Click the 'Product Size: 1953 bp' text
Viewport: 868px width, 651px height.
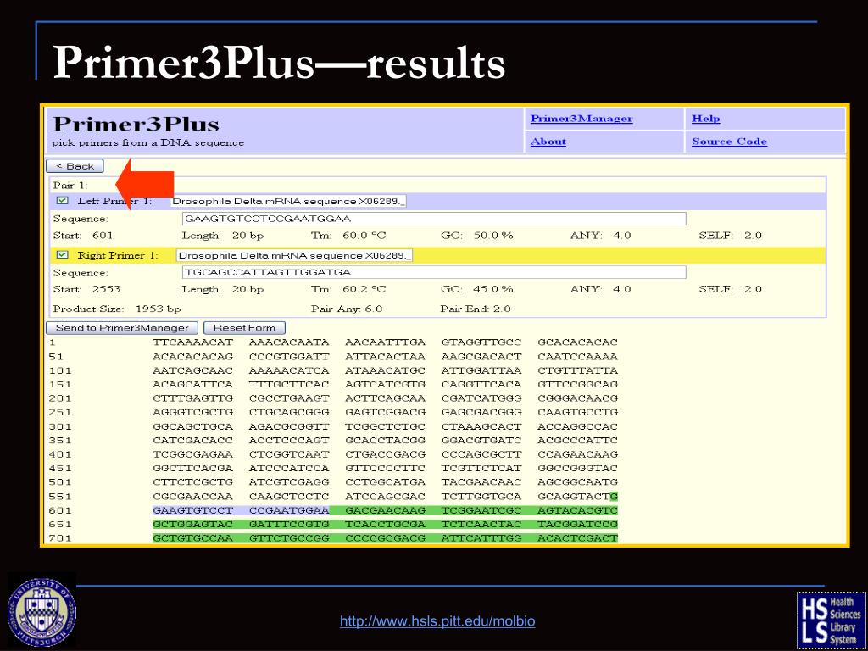click(x=117, y=309)
